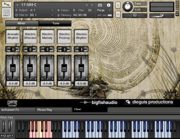The image size is (180, 139).
Task: Toggle the Solo S button
Action: click(x=118, y=6)
